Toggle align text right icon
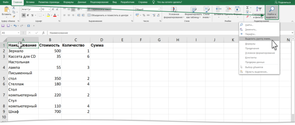The height and width of the screenshot is (125, 295). click(73, 15)
